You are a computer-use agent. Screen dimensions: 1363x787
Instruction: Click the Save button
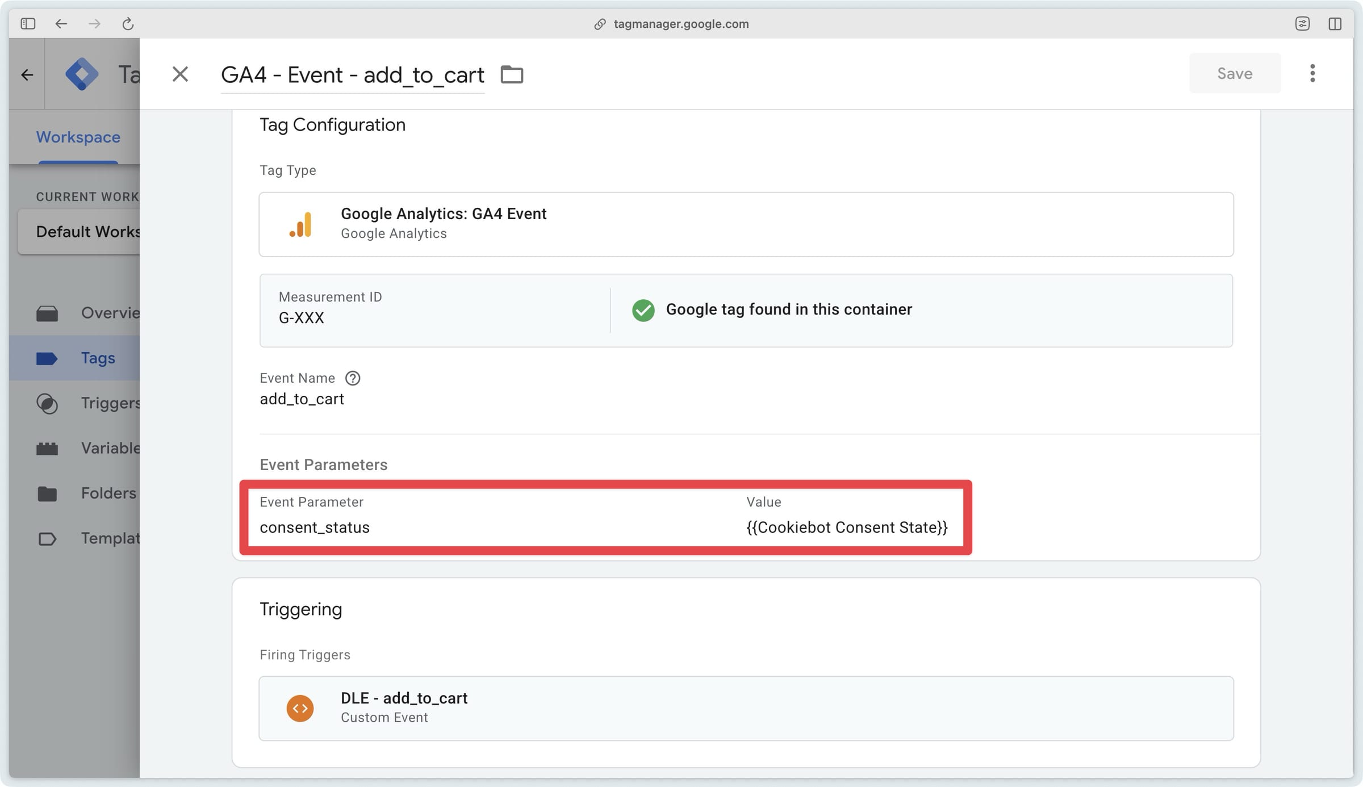coord(1235,73)
